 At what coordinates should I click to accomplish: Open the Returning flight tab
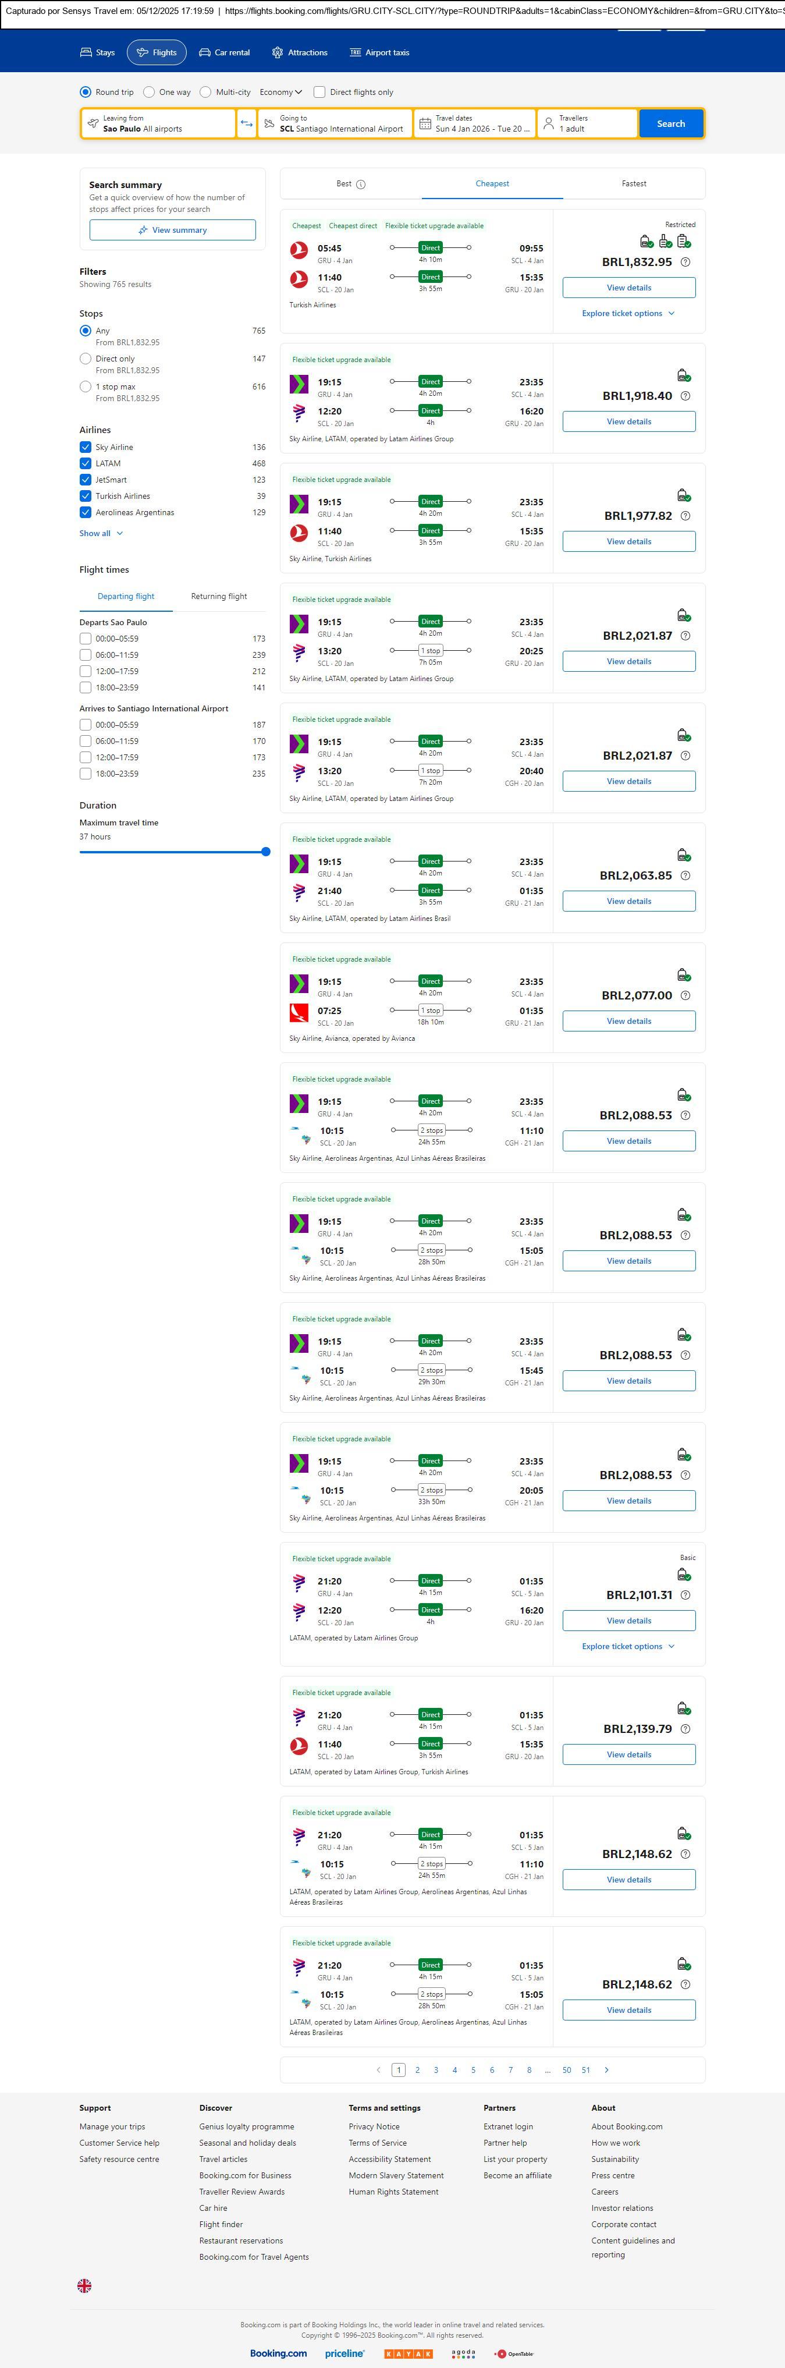coord(219,597)
